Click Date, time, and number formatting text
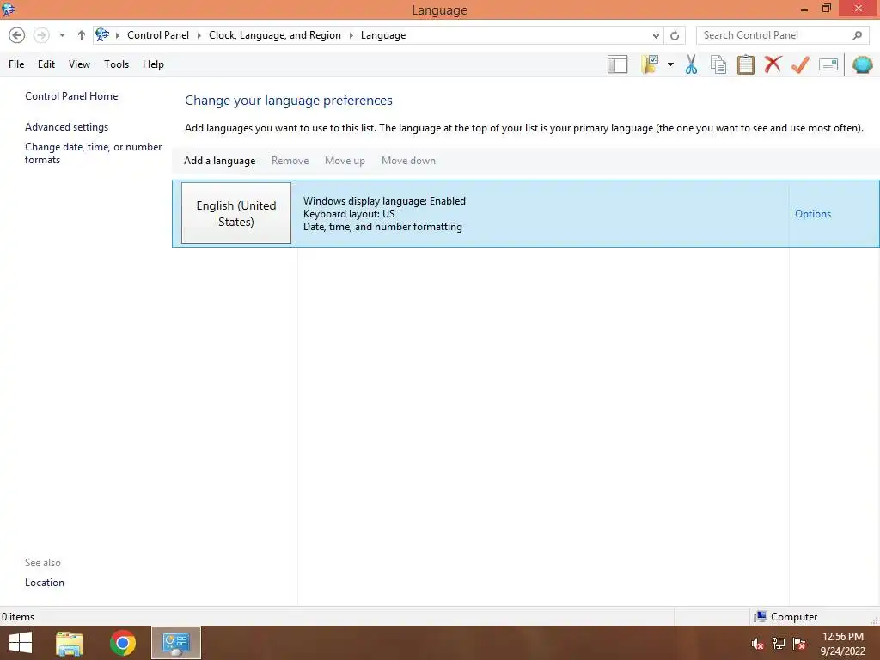 (382, 227)
